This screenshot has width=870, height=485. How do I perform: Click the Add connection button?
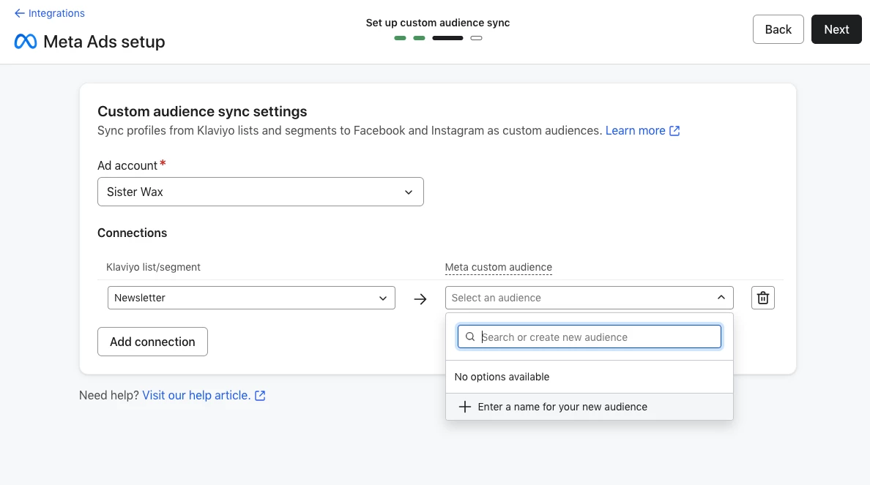pyautogui.click(x=152, y=342)
